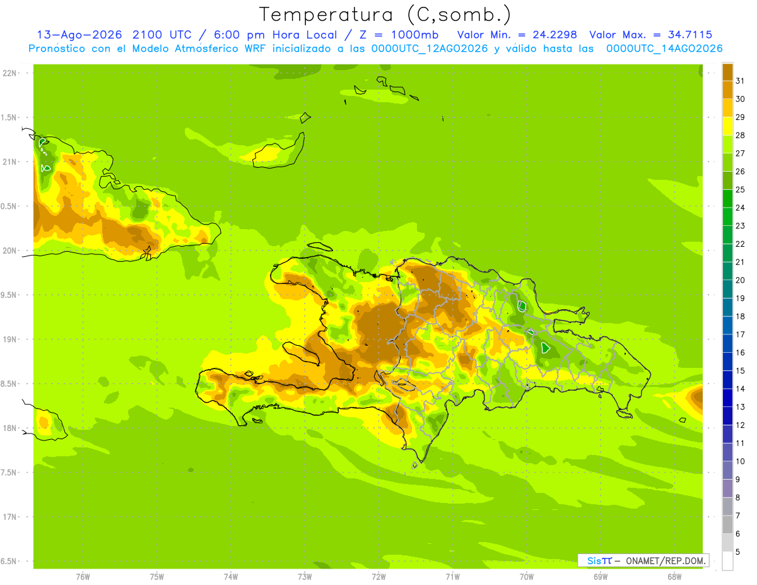Click the 21N latitude label
Screen dimensions: 757x585
tap(9, 162)
